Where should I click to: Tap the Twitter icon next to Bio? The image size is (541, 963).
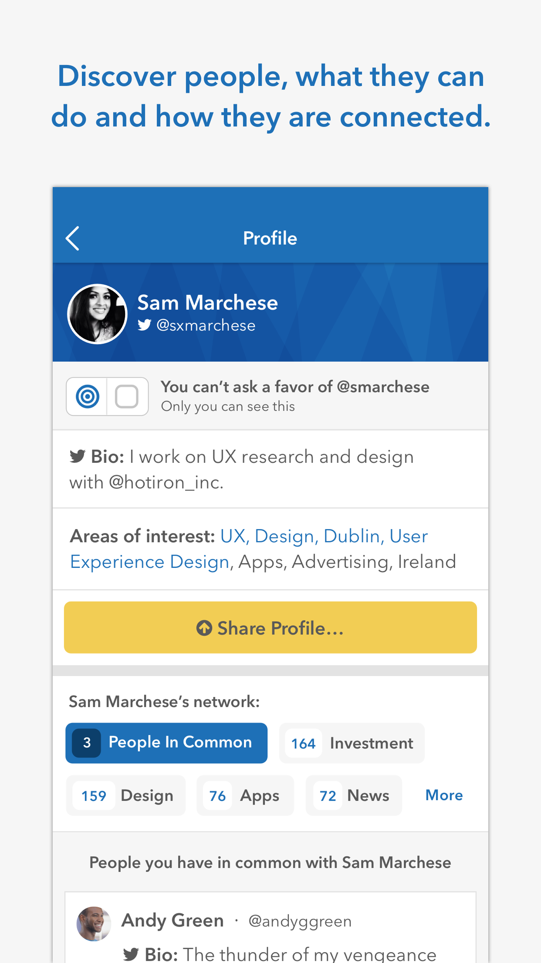(x=78, y=457)
